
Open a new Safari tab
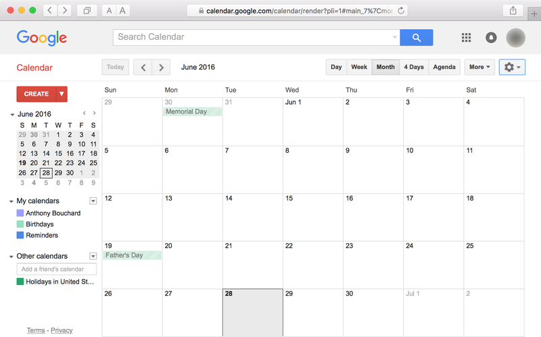(x=534, y=14)
